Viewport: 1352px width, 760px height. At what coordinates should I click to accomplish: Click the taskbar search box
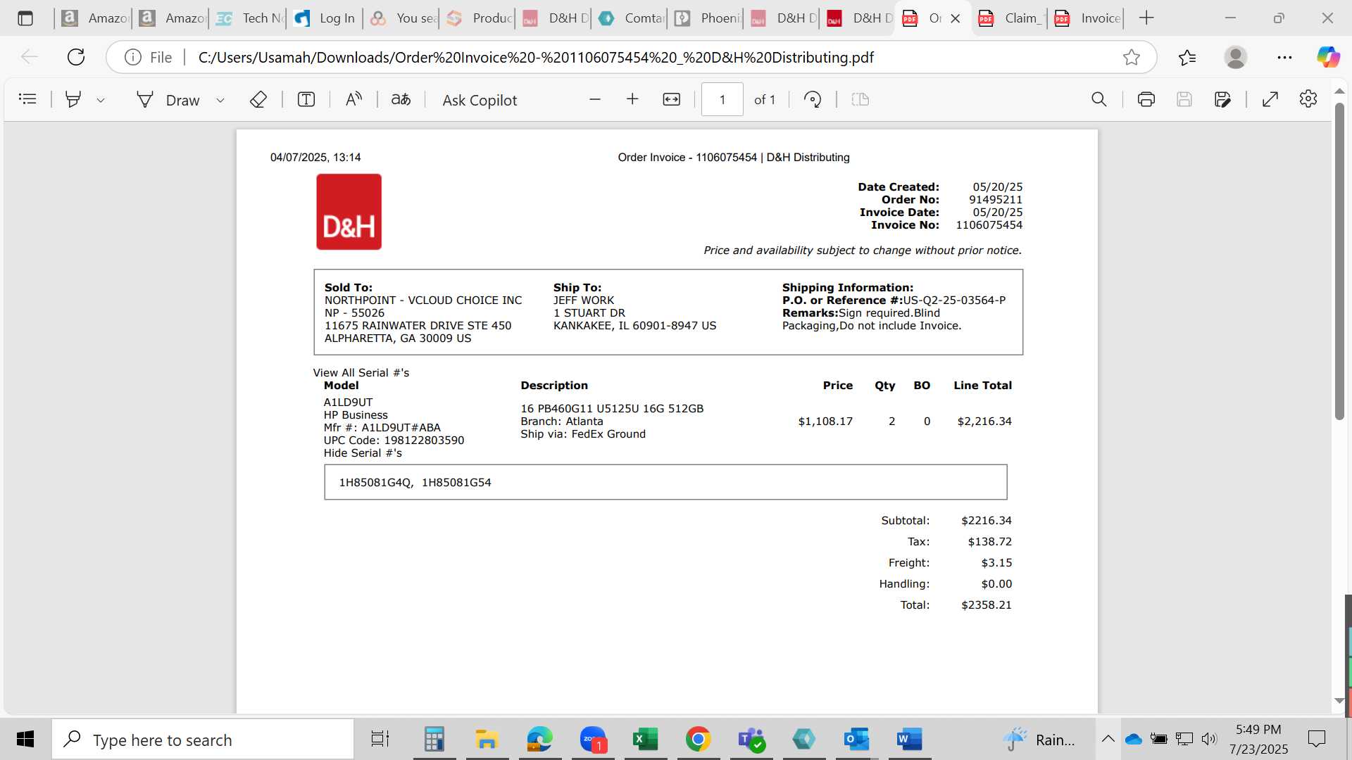click(x=203, y=740)
